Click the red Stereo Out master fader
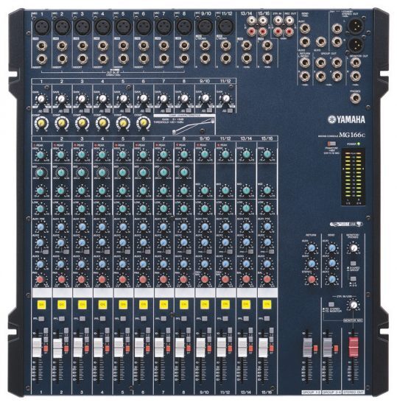This screenshot has height=405, width=397. [x=354, y=347]
